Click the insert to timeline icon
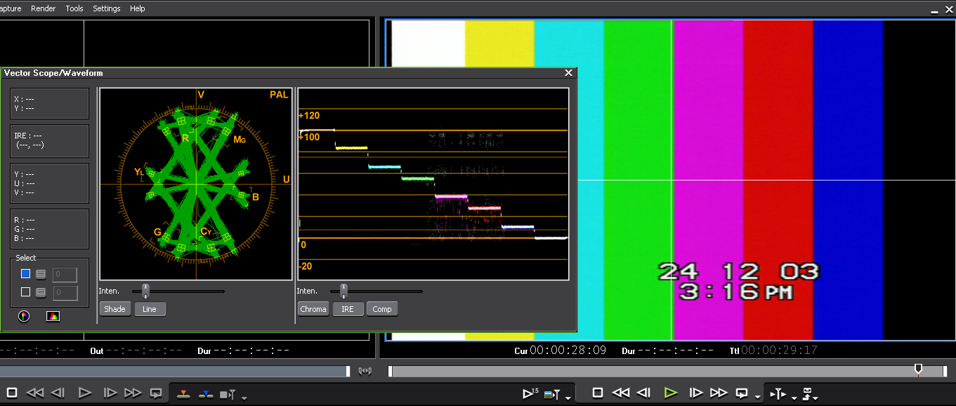 coord(183,393)
